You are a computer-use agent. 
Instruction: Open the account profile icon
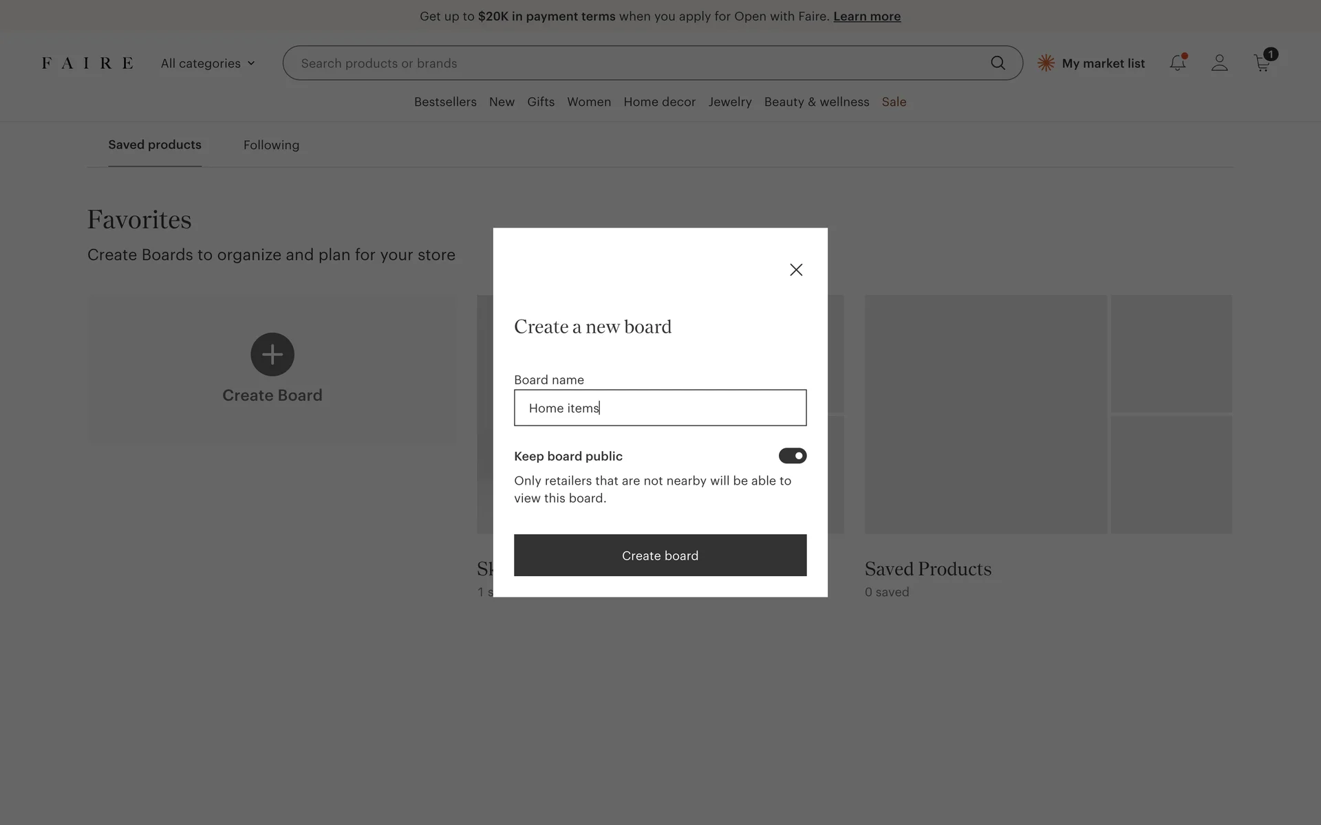1219,63
